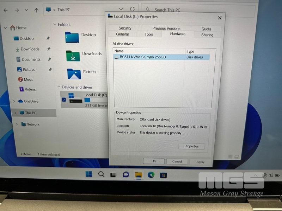Click the OK button

(x=153, y=161)
